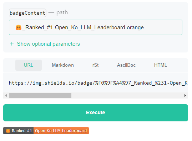Switch to the rSt tab
Viewport: 192px width, 141px height.
tap(96, 65)
